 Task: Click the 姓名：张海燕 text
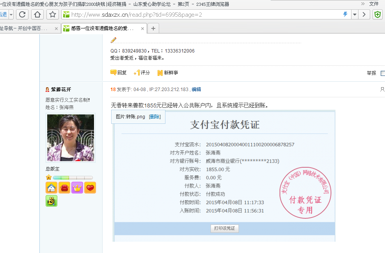[59, 107]
